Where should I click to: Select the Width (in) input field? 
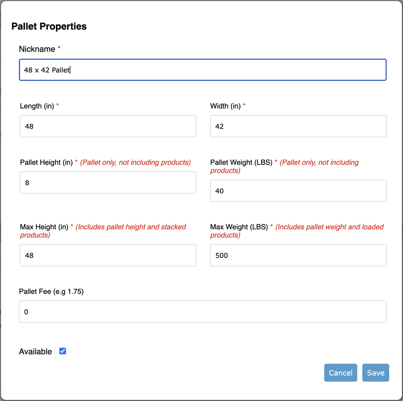298,127
